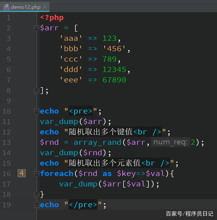Image resolution: width=217 pixels, height=220 pixels.
Task: Click the $arr variable on line 2
Action: (49, 28)
